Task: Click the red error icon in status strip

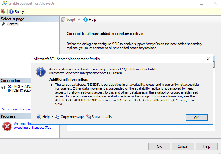Action: point(3,11)
